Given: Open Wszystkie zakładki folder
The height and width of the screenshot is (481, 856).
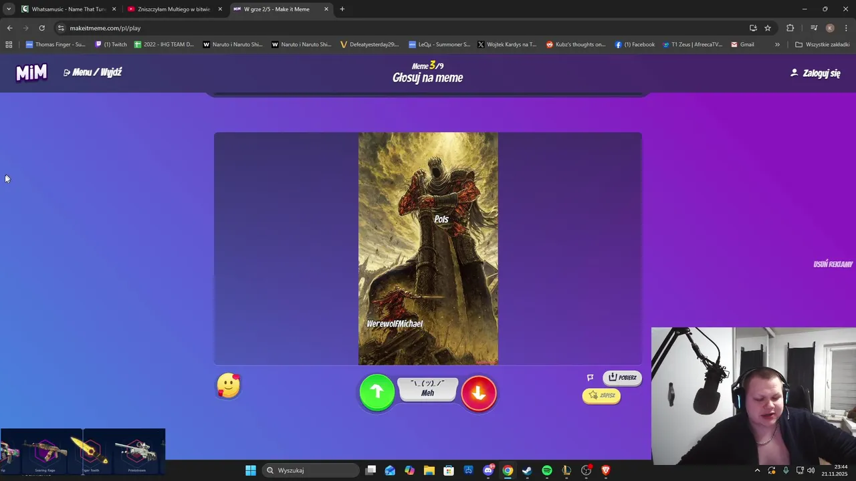Looking at the screenshot, I should [822, 45].
